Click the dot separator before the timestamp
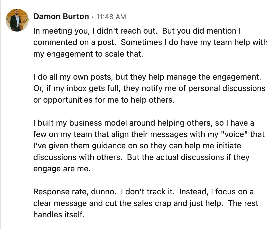Screen dimensions: 272x229 coord(93,17)
